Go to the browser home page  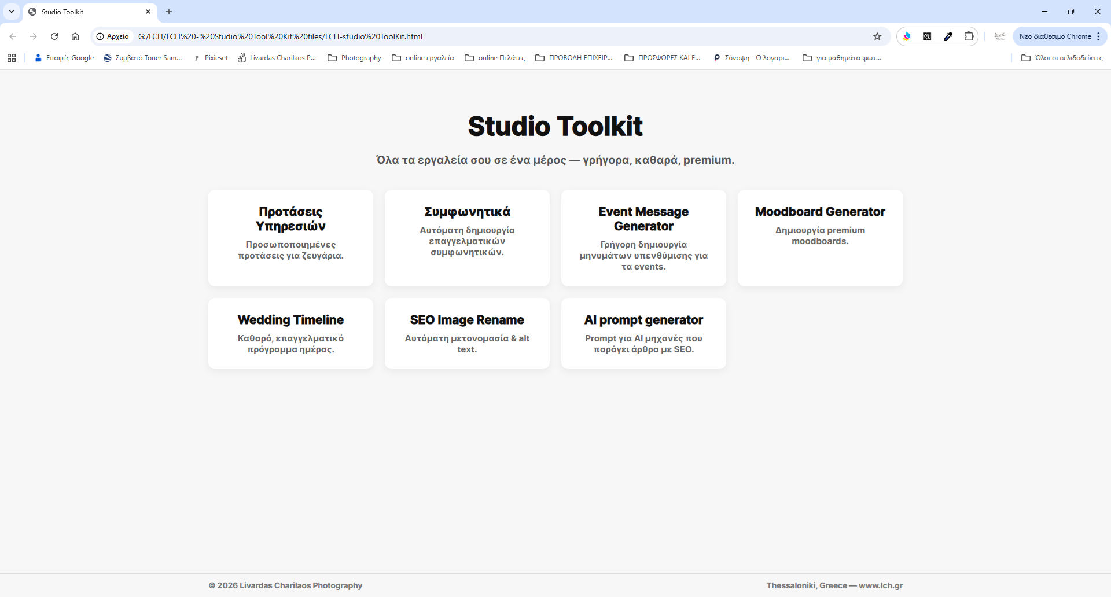pyautogui.click(x=75, y=36)
